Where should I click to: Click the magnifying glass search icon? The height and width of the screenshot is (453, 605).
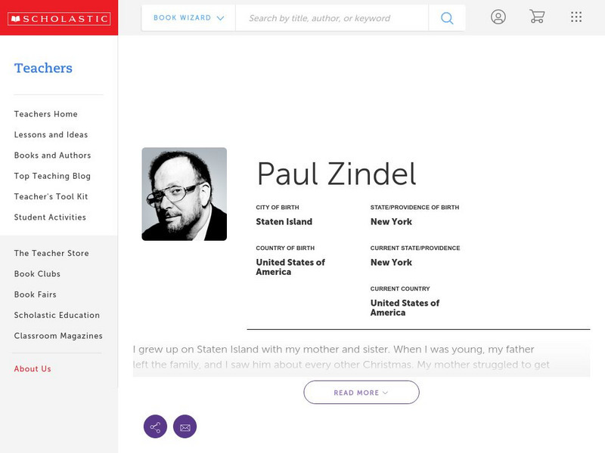point(447,18)
